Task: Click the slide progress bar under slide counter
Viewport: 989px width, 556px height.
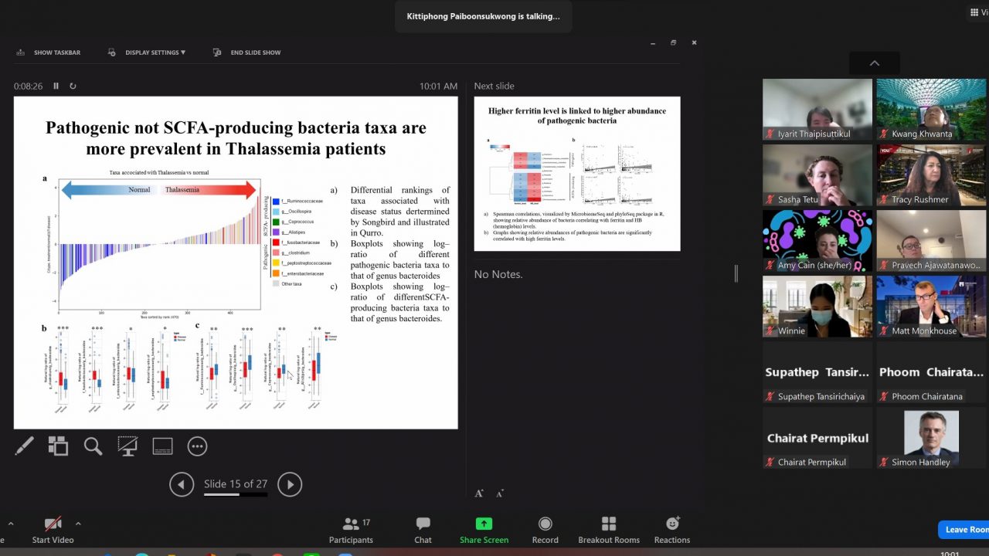Action: click(x=236, y=494)
